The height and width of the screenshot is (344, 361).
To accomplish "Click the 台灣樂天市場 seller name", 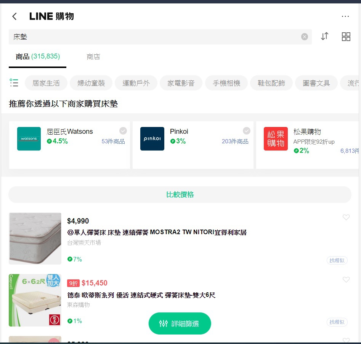I will (84, 243).
